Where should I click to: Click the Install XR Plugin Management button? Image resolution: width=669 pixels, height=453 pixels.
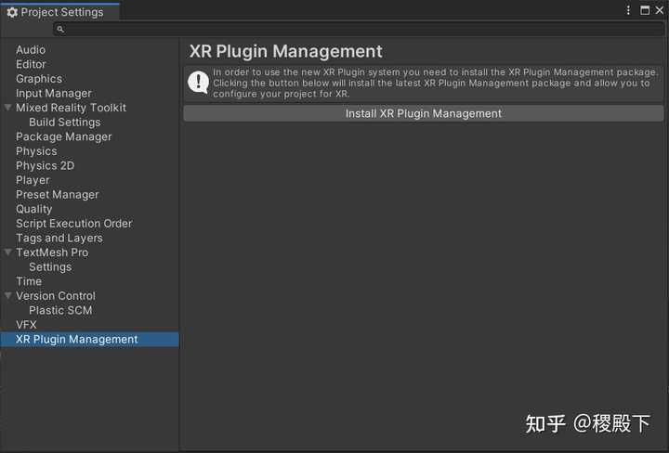tap(424, 114)
